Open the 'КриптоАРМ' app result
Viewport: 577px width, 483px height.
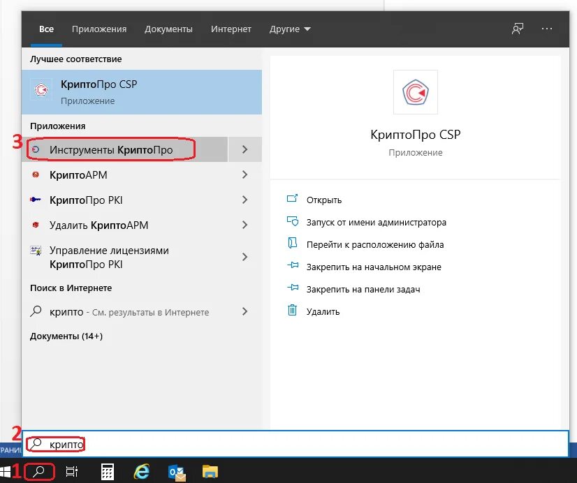[125, 174]
